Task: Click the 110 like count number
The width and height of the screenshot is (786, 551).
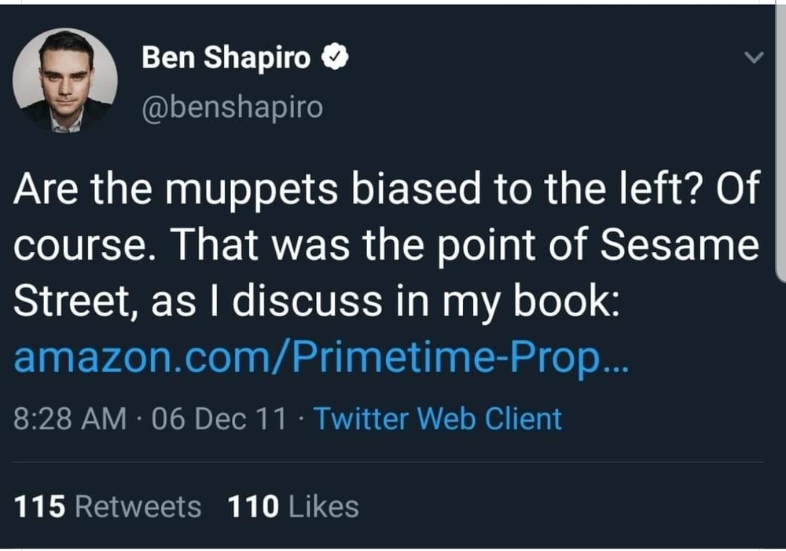Action: 253,506
